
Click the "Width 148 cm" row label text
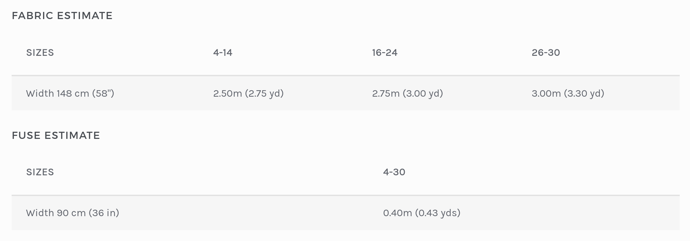point(57,94)
